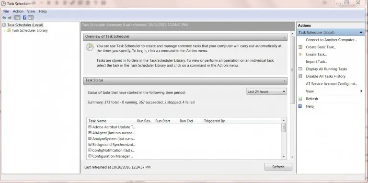
Task: Click the Back arrow toolbar icon
Action: point(4,18)
